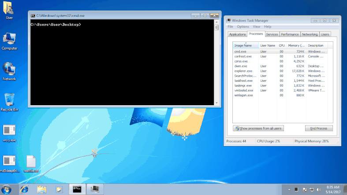Click the cmd window scroll up arrow

[x=216, y=22]
